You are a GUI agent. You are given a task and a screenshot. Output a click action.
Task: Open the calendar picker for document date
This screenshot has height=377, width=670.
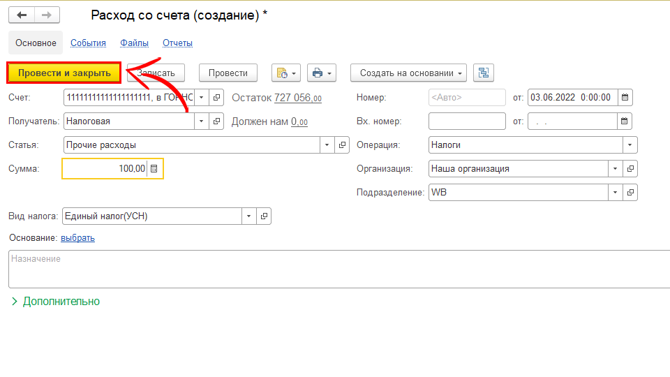[x=625, y=97]
